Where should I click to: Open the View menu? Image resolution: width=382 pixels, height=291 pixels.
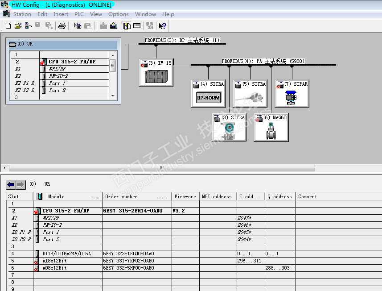(x=96, y=14)
